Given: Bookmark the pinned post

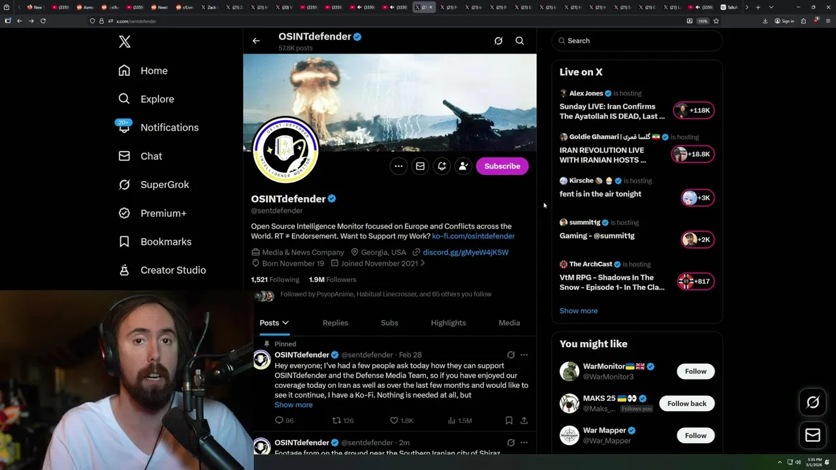Looking at the screenshot, I should tap(509, 421).
